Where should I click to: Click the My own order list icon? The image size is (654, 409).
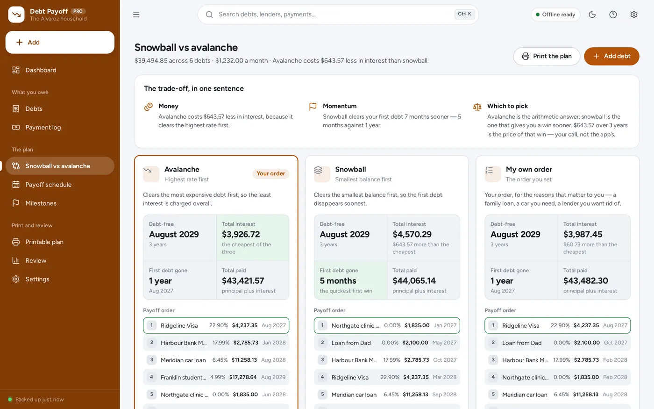492,174
